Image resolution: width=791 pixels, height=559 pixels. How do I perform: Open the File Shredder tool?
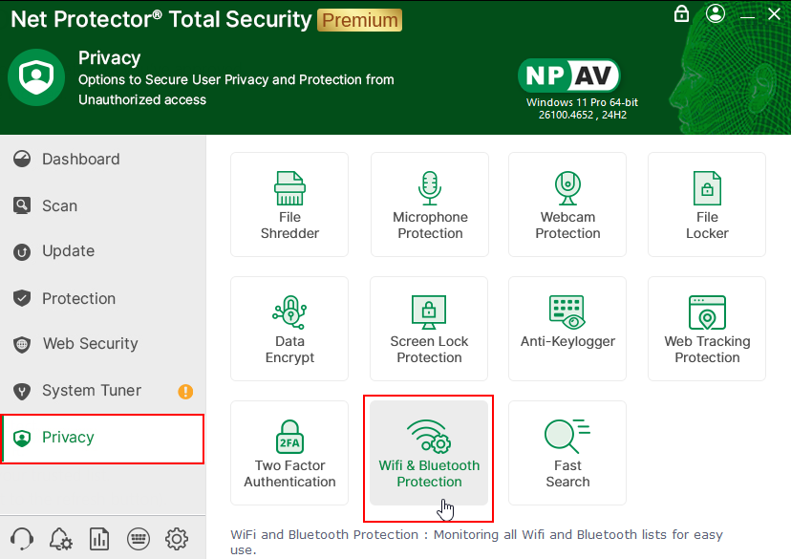pos(289,204)
